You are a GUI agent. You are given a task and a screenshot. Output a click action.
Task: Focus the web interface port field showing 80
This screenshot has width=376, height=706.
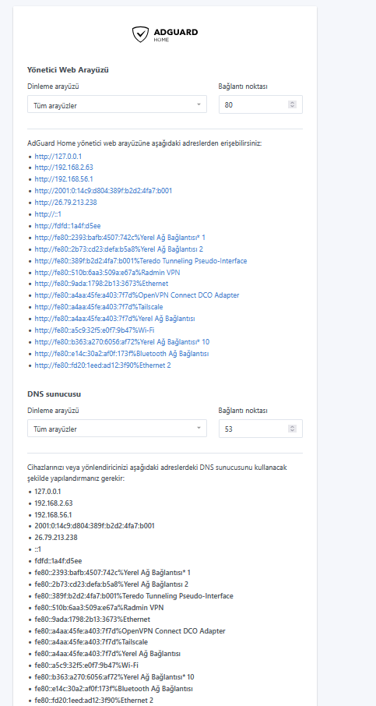pyautogui.click(x=261, y=104)
